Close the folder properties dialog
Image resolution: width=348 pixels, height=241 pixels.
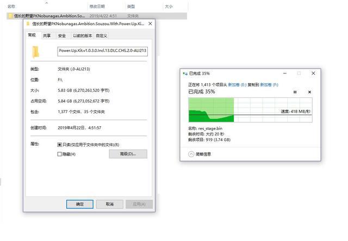(150, 23)
